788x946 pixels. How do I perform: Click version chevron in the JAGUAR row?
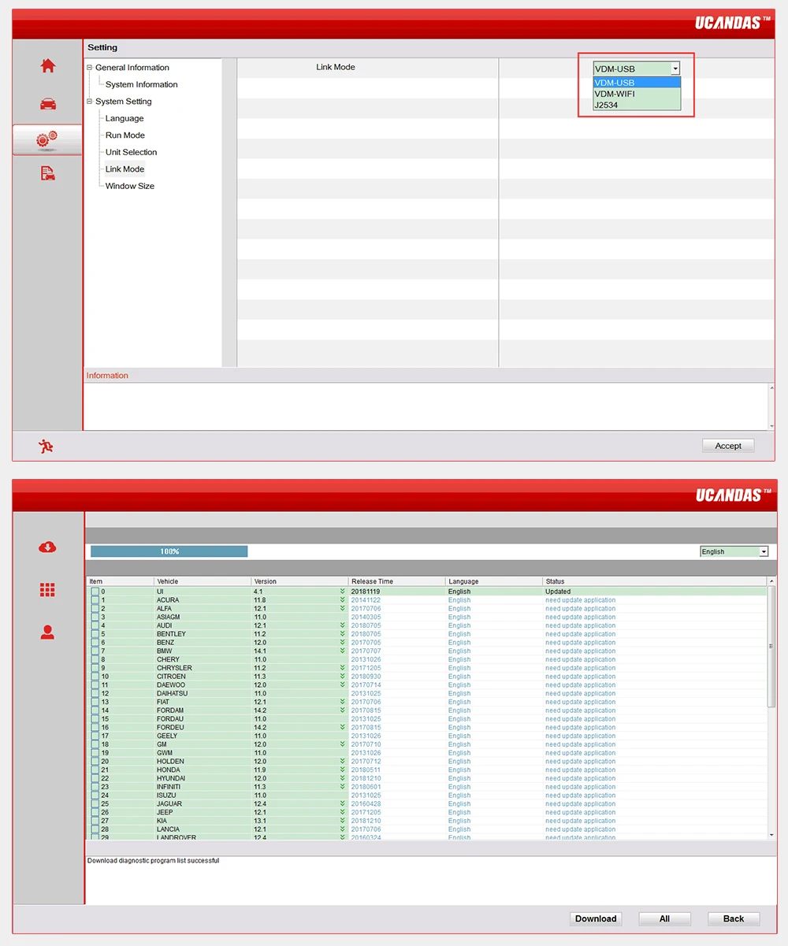pyautogui.click(x=343, y=804)
